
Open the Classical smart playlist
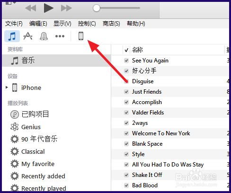coord(33,151)
